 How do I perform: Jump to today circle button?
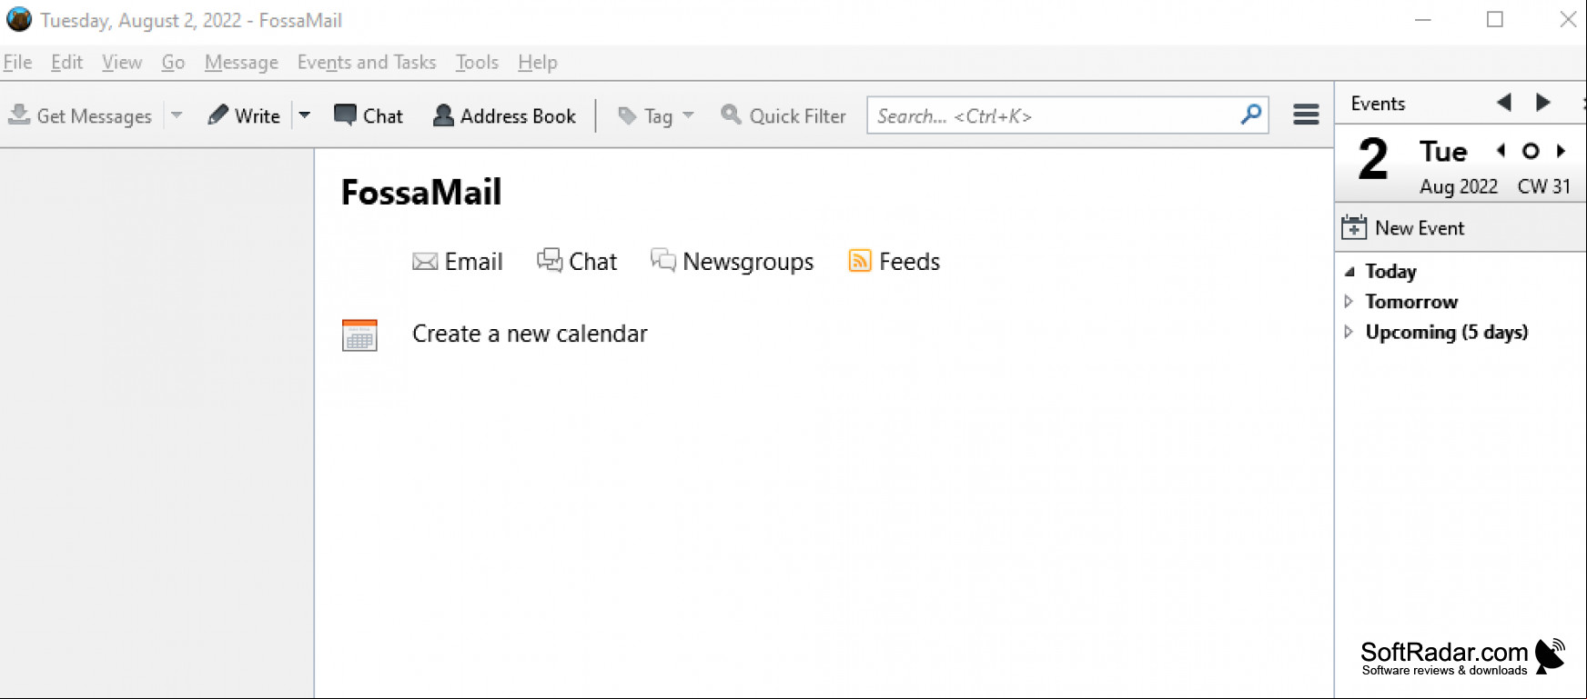click(1531, 151)
